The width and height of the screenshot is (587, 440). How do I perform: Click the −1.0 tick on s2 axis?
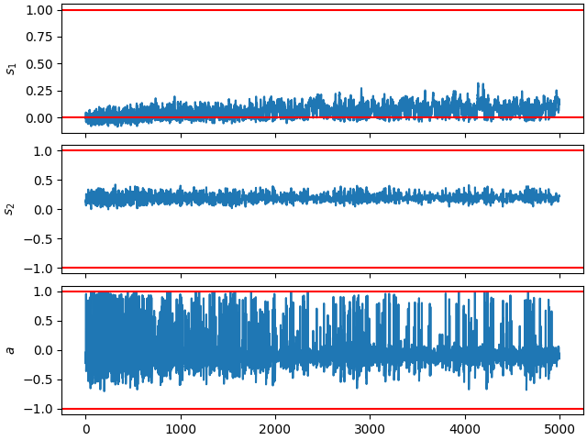pyautogui.click(x=39, y=269)
